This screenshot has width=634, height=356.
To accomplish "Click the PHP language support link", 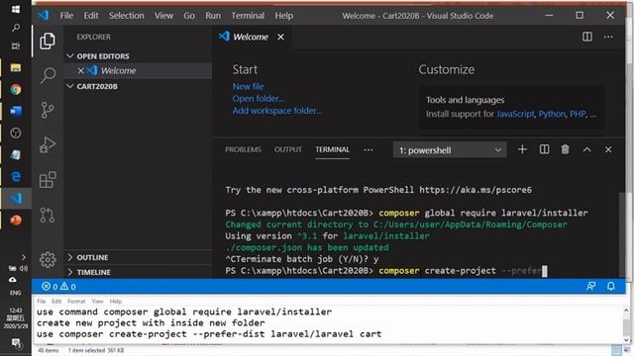I will tap(578, 114).
